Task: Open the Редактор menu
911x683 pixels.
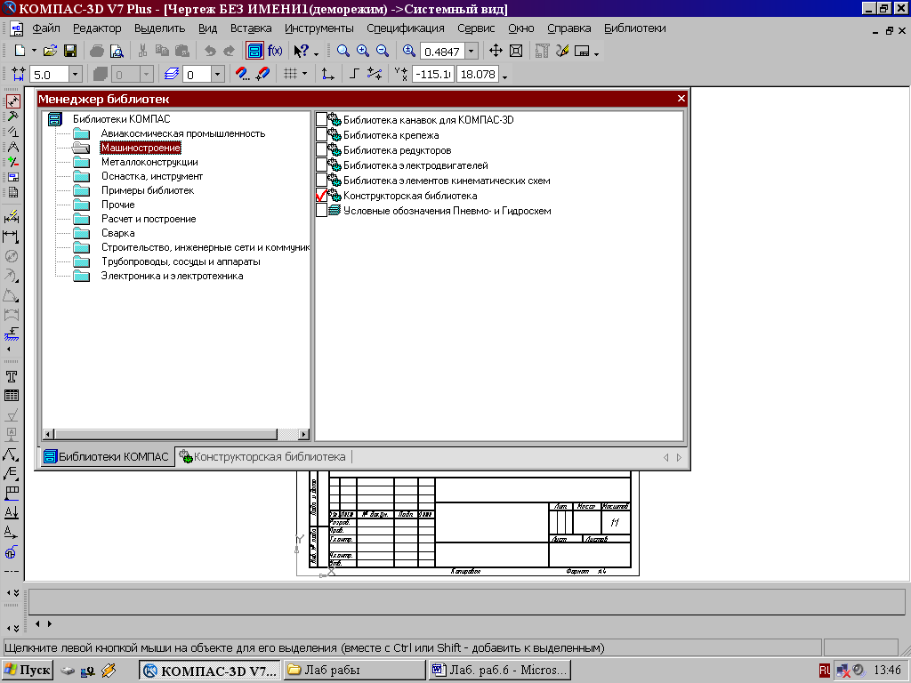Action: [x=97, y=28]
